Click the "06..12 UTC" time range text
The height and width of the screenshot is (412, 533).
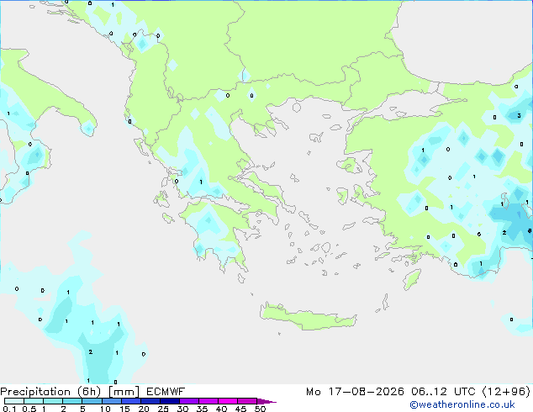pyautogui.click(x=444, y=392)
